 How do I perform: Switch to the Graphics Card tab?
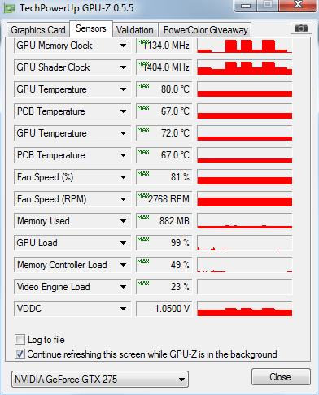click(x=38, y=30)
